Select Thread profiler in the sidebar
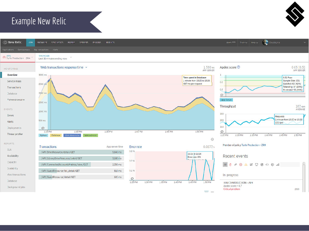Screen dimensions: 309x231 coord(15,134)
